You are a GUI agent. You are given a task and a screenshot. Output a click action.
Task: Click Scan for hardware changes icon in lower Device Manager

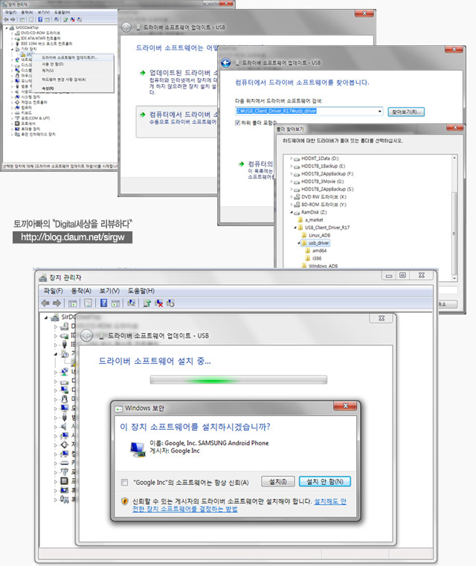132,303
